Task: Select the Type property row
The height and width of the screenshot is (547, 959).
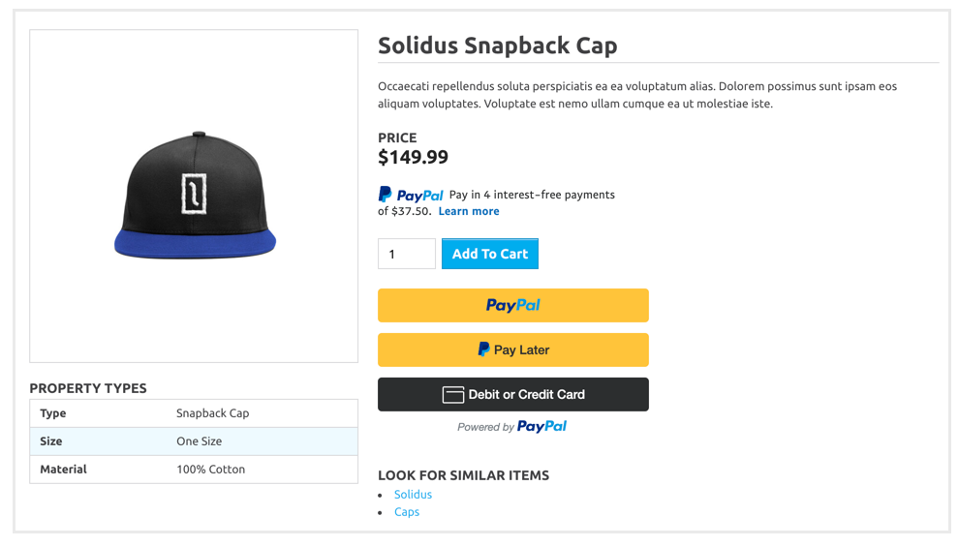Action: click(194, 413)
